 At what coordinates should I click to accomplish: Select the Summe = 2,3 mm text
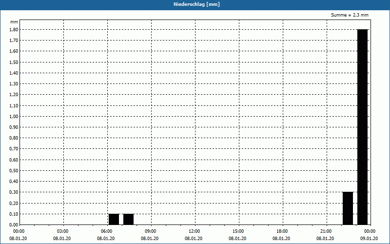tap(350, 15)
